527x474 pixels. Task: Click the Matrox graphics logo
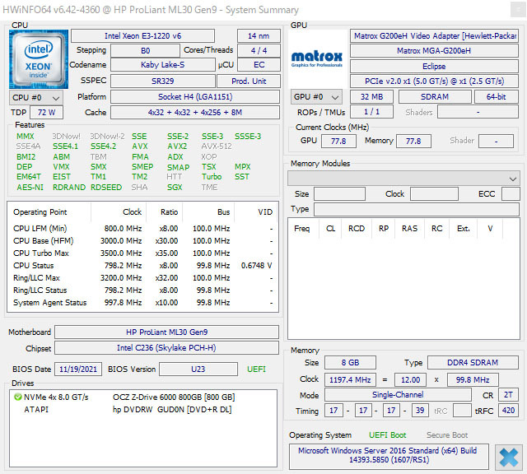coord(317,59)
